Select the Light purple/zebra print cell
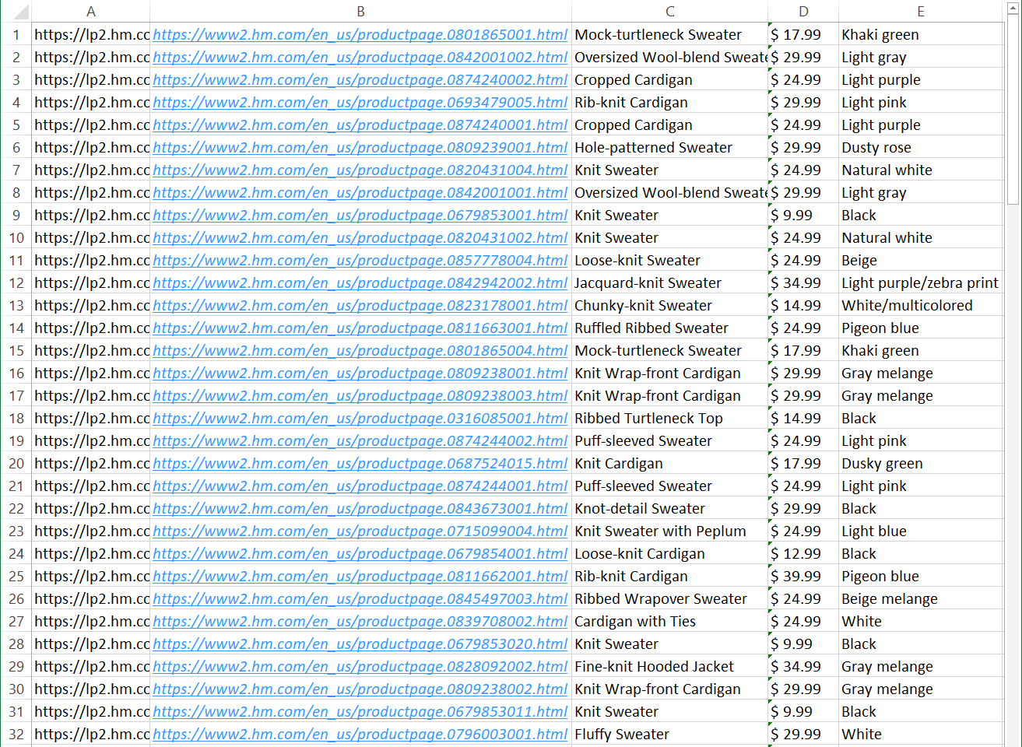 pyautogui.click(x=919, y=283)
